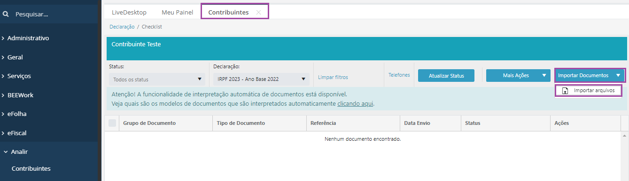The width and height of the screenshot is (629, 181).
Task: Close the Contribuintes tab
Action: point(258,13)
